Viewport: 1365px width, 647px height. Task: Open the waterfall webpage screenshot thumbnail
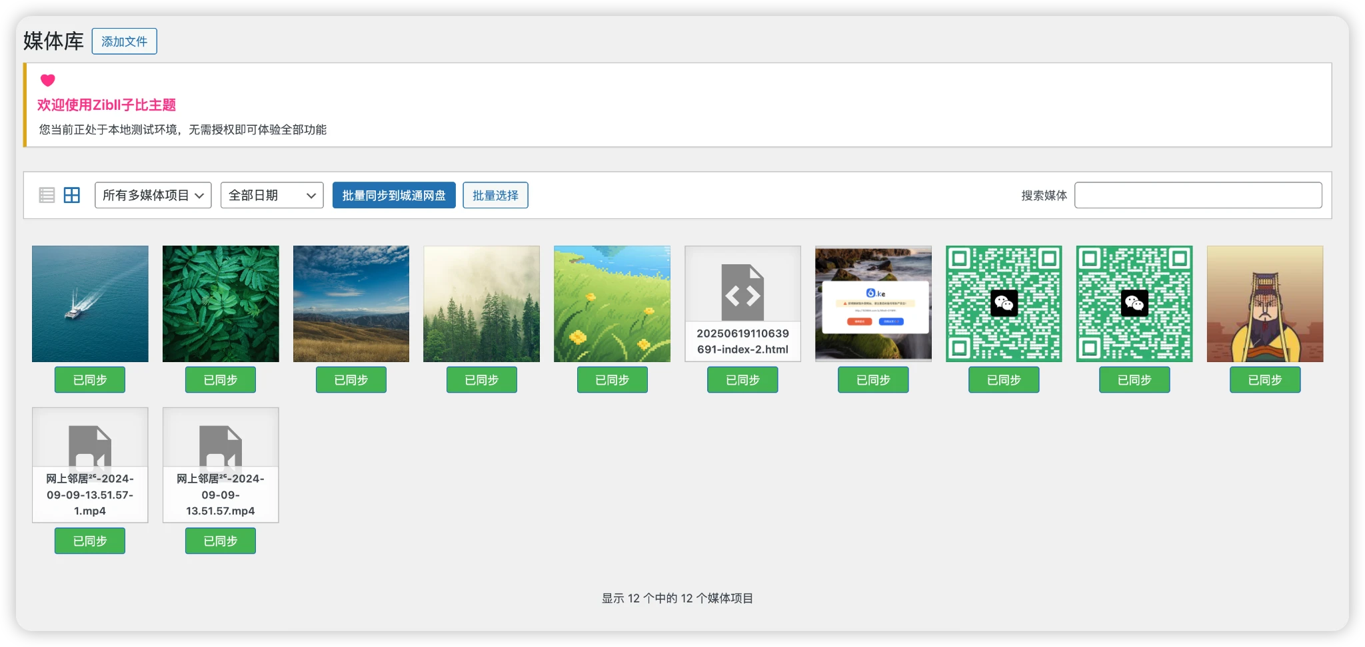coord(873,304)
